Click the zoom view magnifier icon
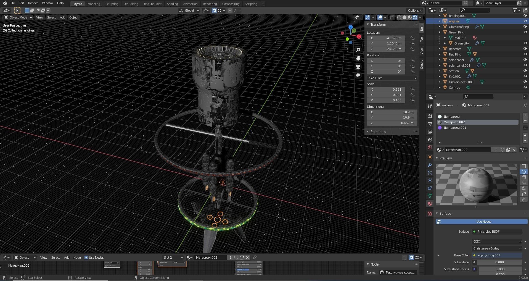 (x=358, y=50)
